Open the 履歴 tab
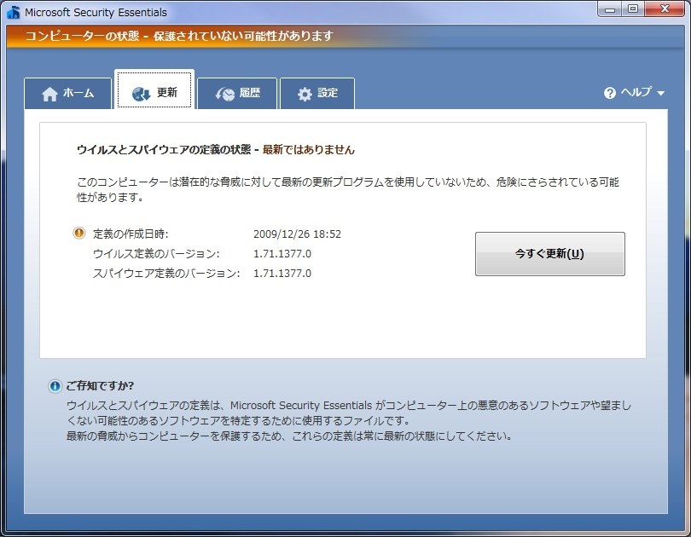Screen dimensions: 691x537 [x=236, y=94]
